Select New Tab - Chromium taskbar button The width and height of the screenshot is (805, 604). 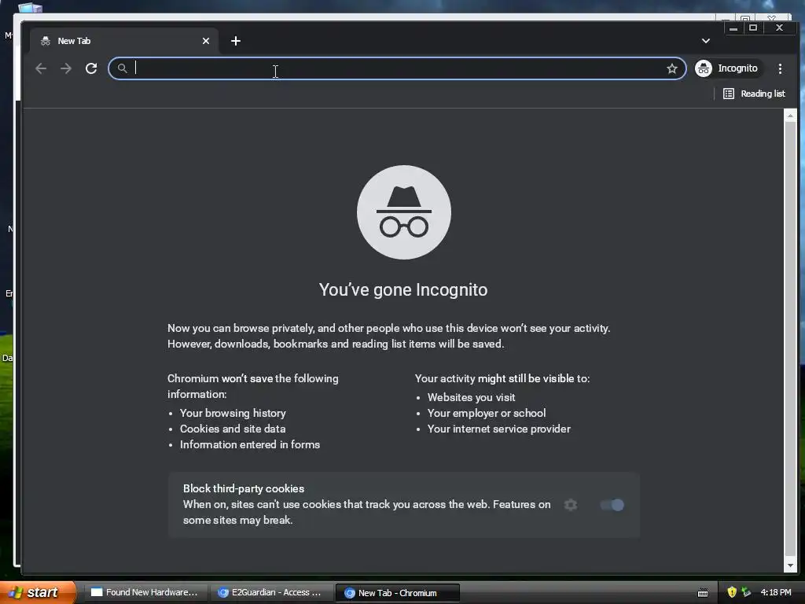397,593
